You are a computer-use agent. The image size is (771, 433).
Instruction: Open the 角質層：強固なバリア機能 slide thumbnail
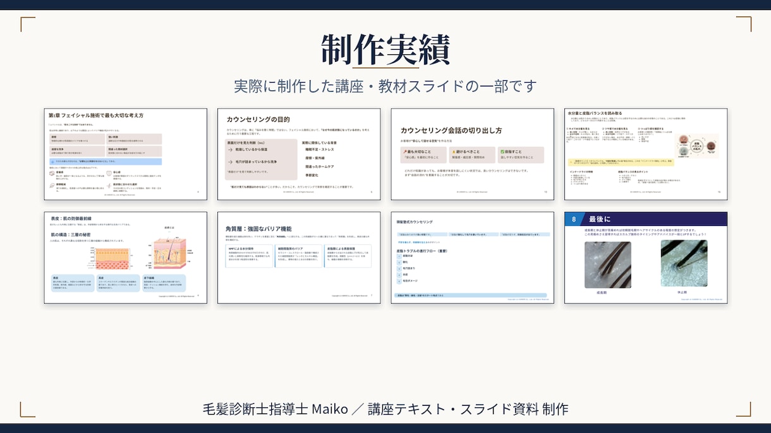299,258
